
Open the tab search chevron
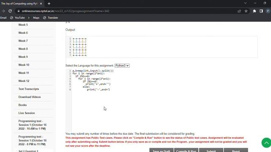(245, 3)
